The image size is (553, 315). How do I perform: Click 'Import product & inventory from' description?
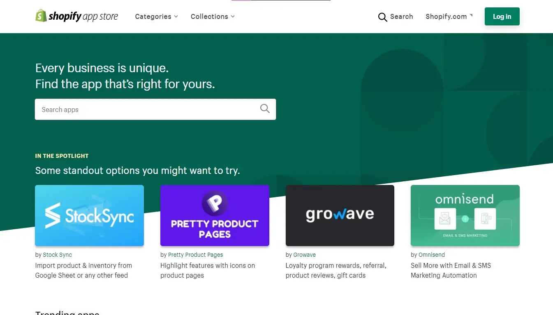[83, 265]
